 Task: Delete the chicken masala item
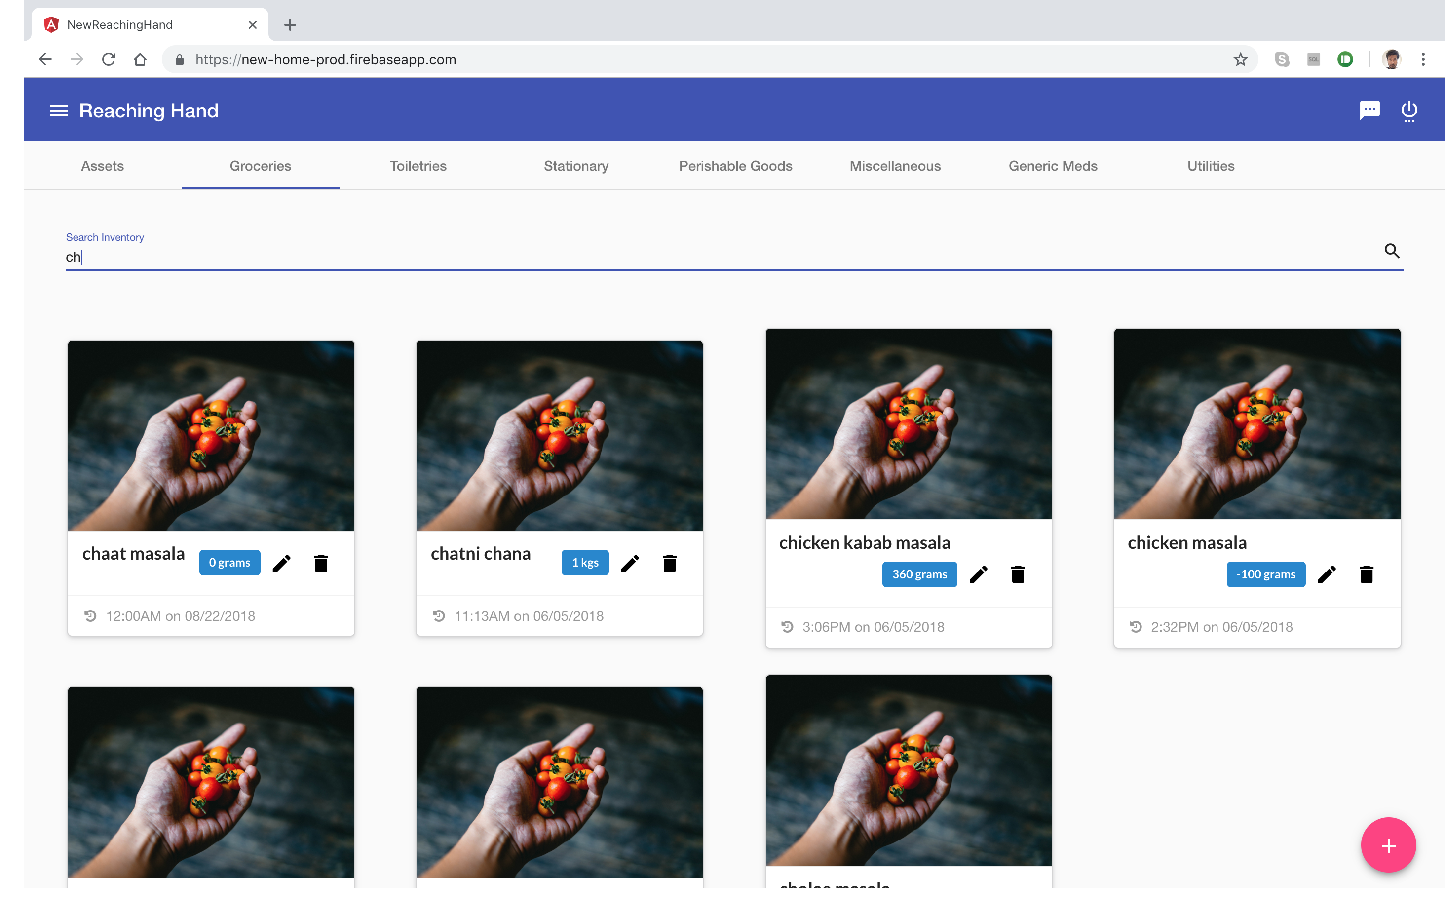1367,574
